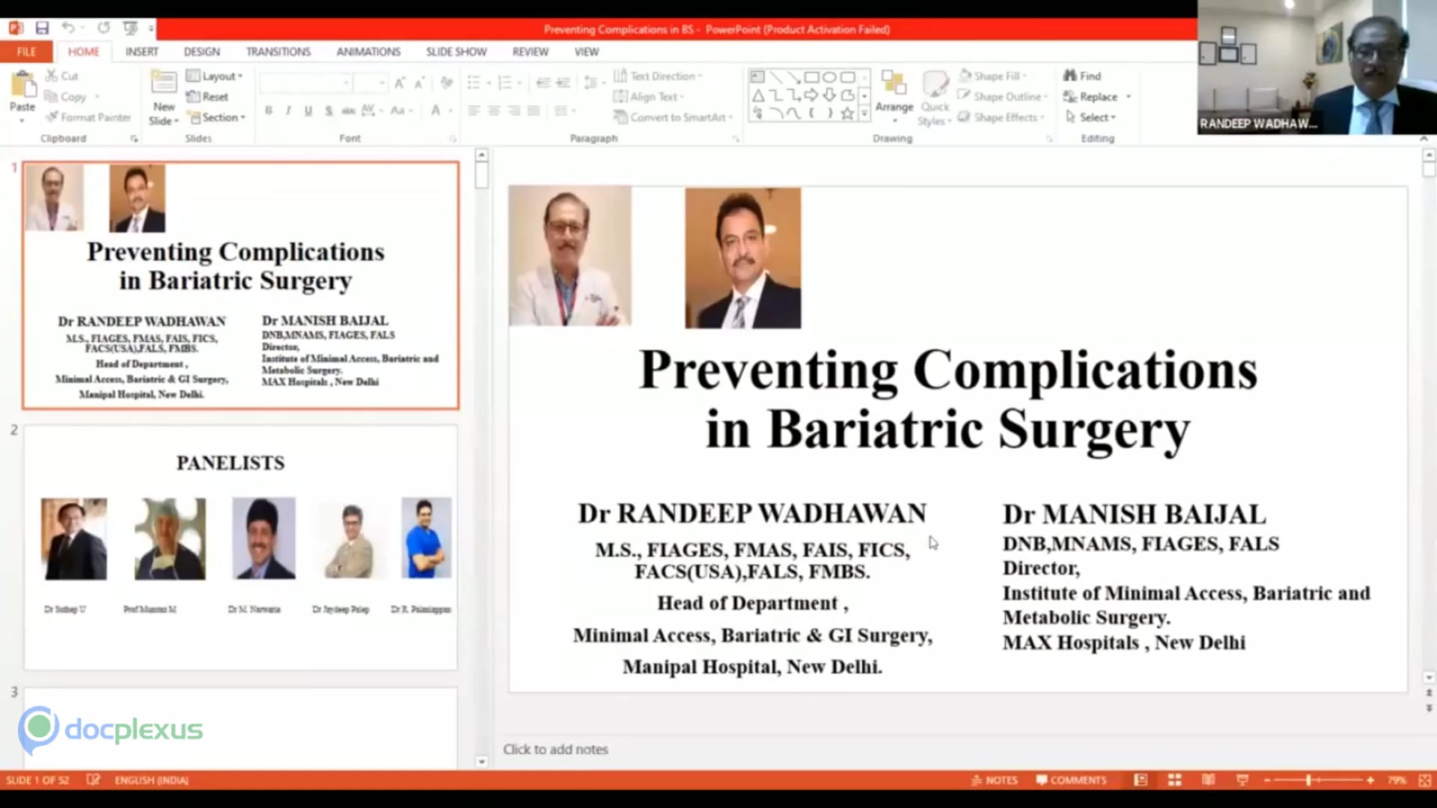Zoom in with plus button
The width and height of the screenshot is (1437, 808).
click(x=1370, y=780)
